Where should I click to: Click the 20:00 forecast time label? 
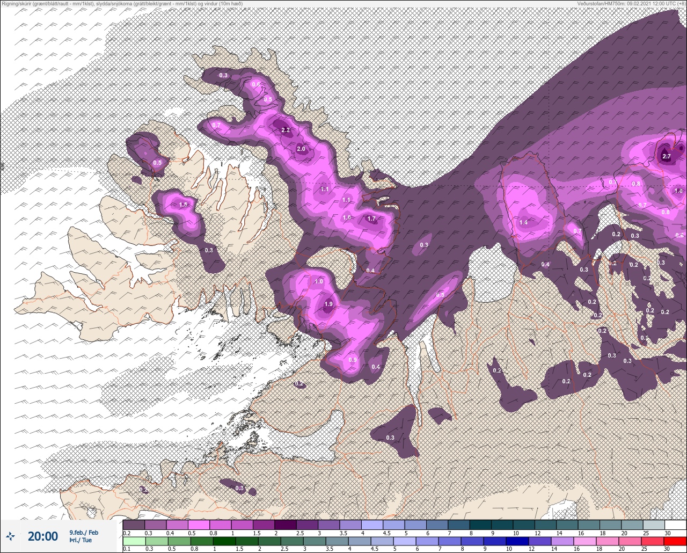[x=43, y=536]
